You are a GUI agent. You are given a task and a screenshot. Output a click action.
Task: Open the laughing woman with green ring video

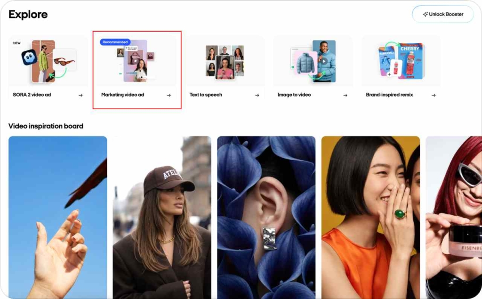[x=370, y=217]
